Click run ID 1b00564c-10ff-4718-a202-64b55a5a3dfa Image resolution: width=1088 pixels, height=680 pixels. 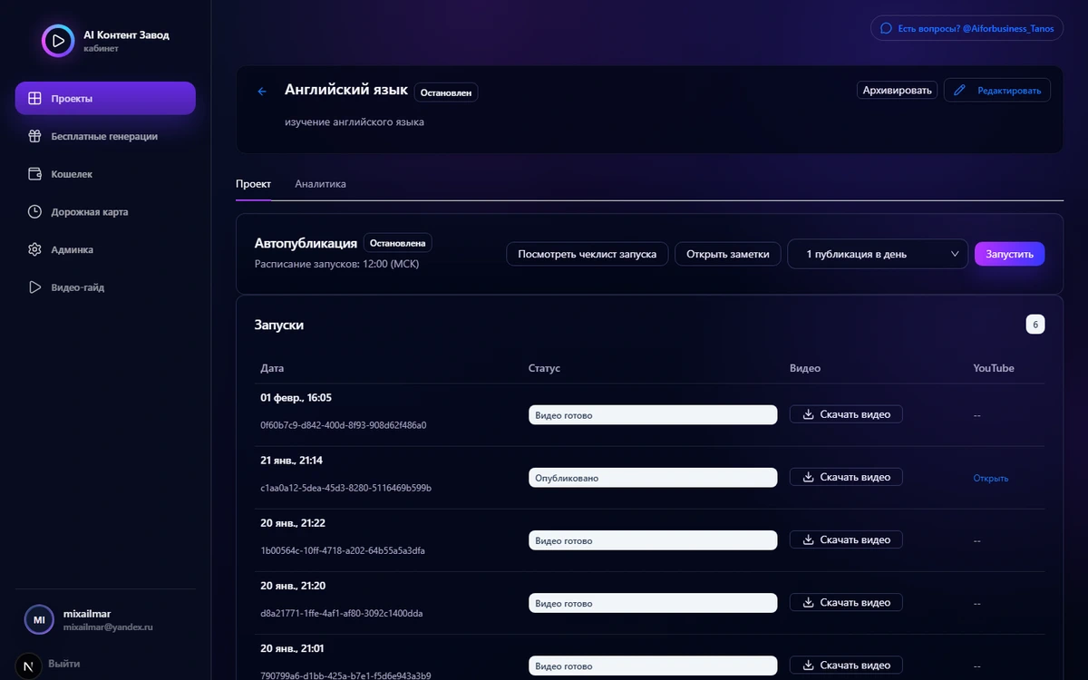tap(343, 550)
